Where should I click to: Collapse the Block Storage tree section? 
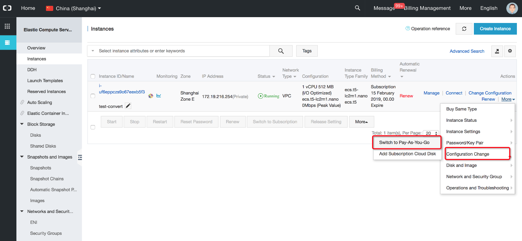point(22,124)
